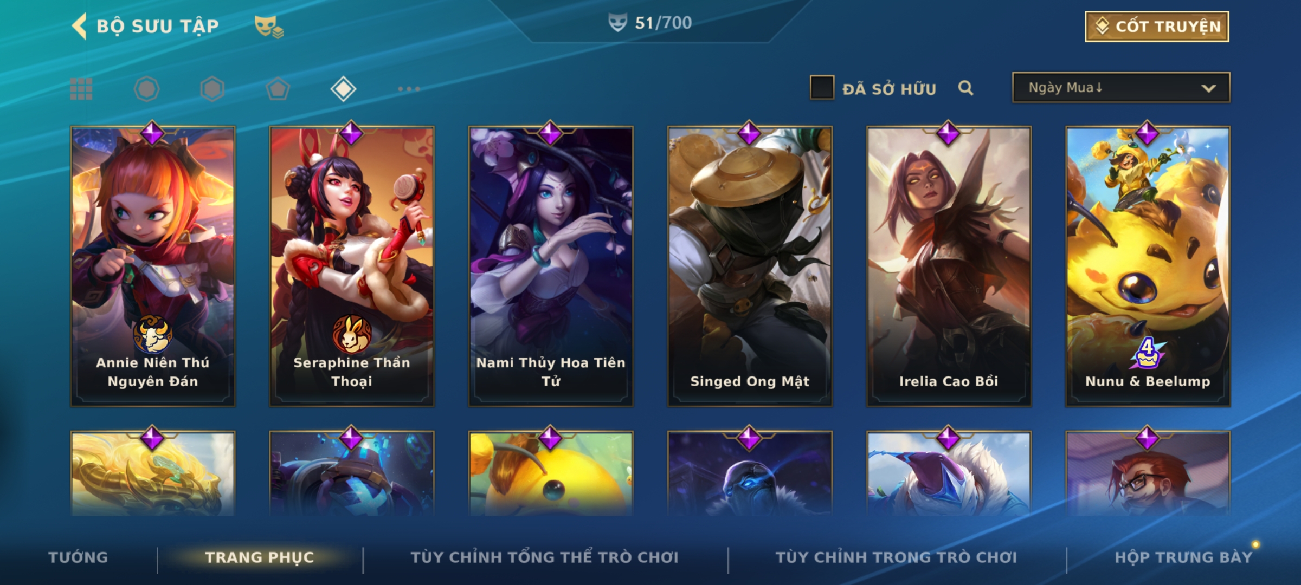Click the Cốt Truyện button

click(1157, 27)
